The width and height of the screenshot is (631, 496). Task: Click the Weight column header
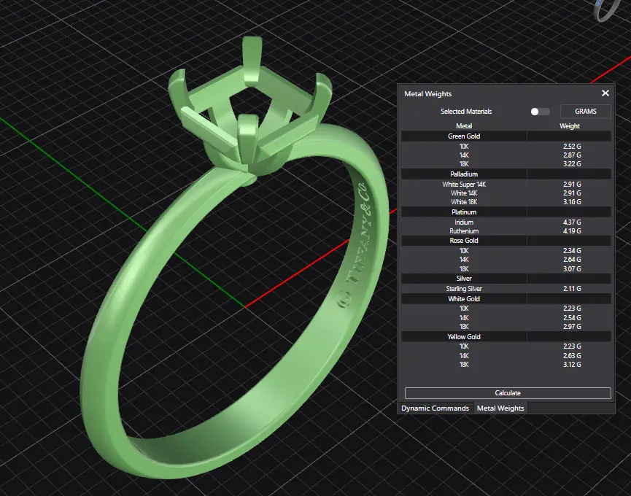[x=570, y=126]
